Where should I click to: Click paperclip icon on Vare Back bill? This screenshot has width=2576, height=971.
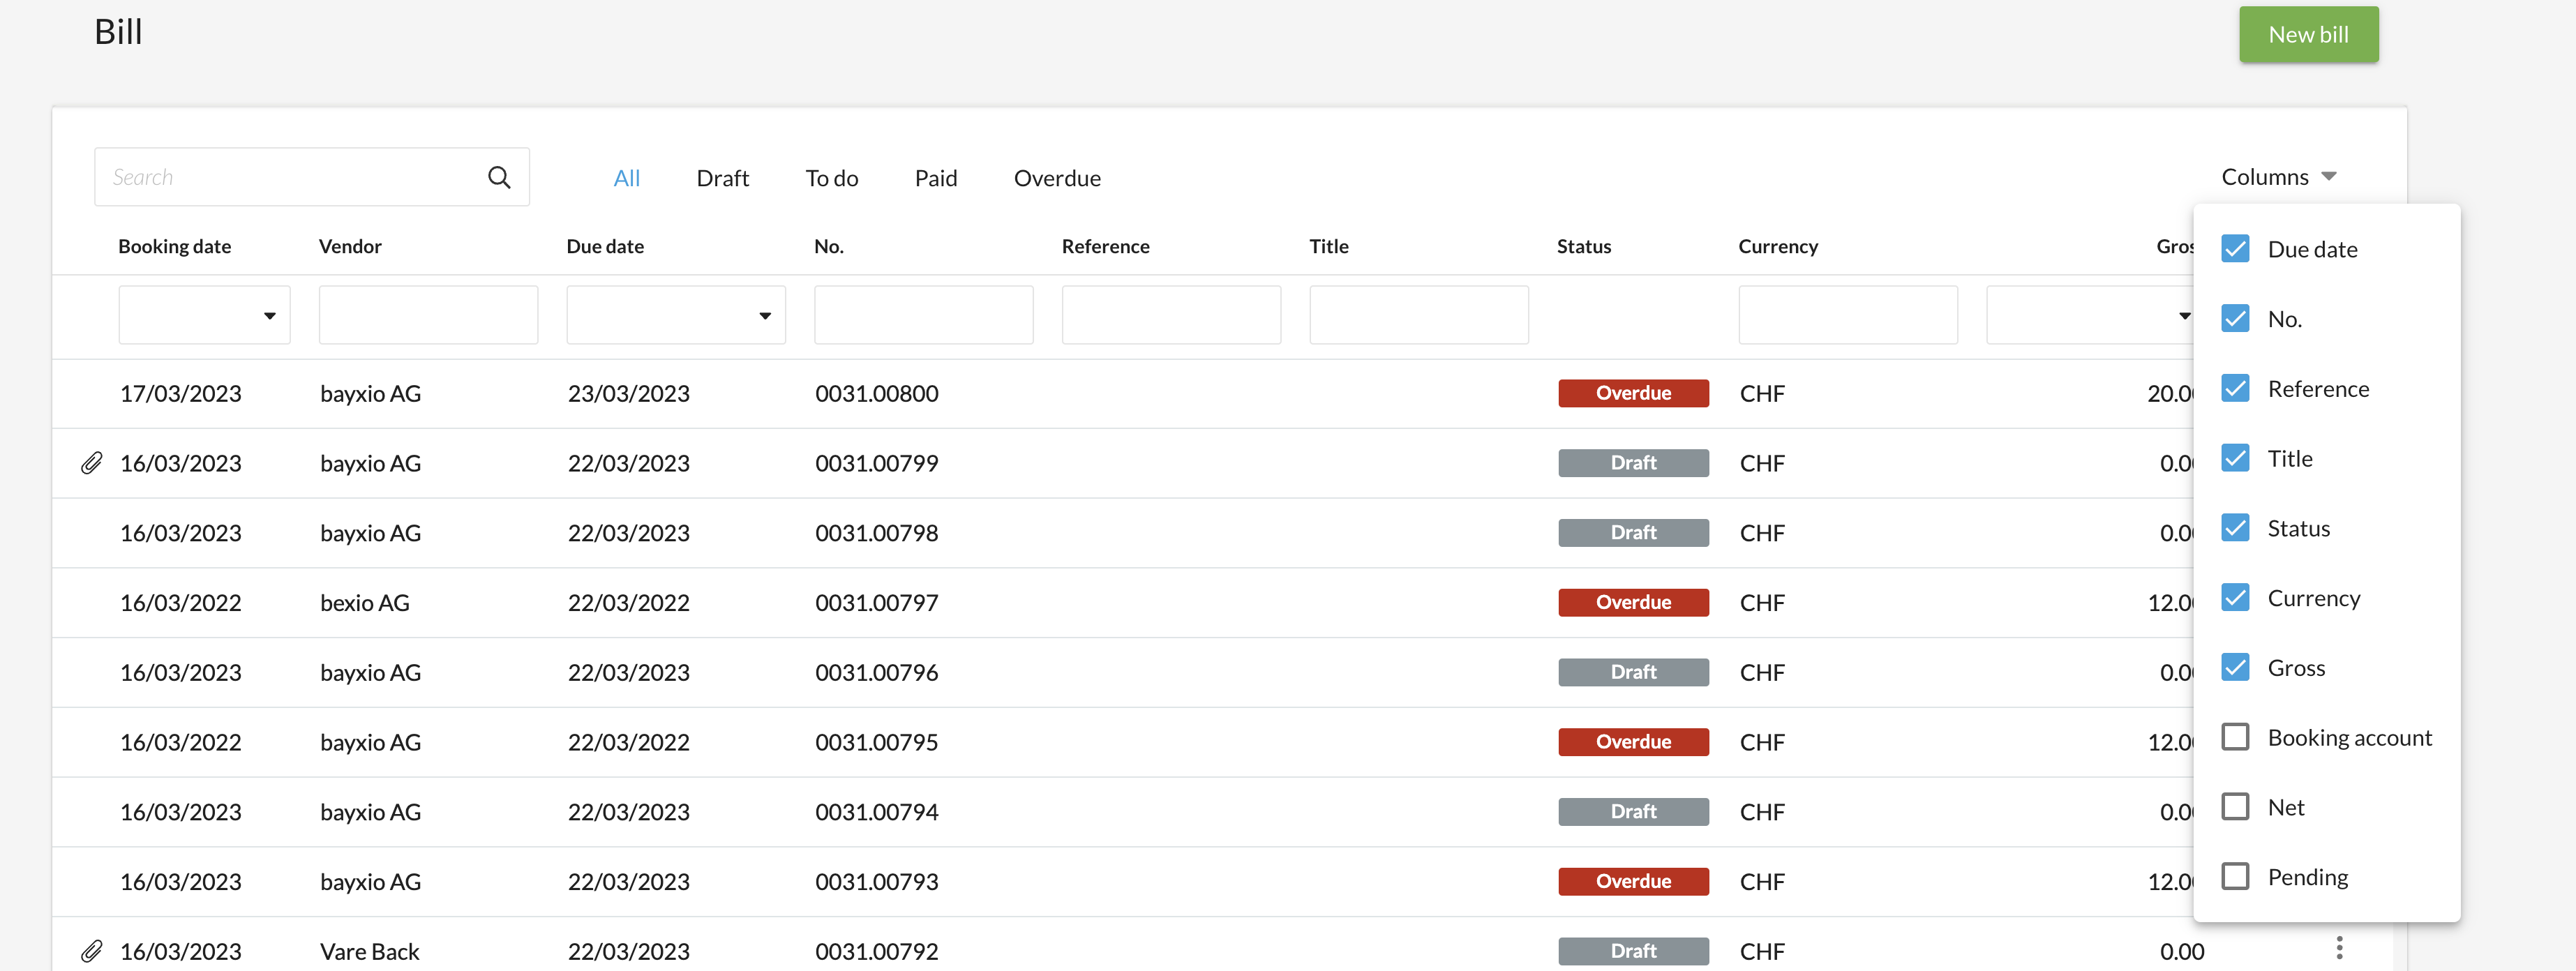coord(91,951)
